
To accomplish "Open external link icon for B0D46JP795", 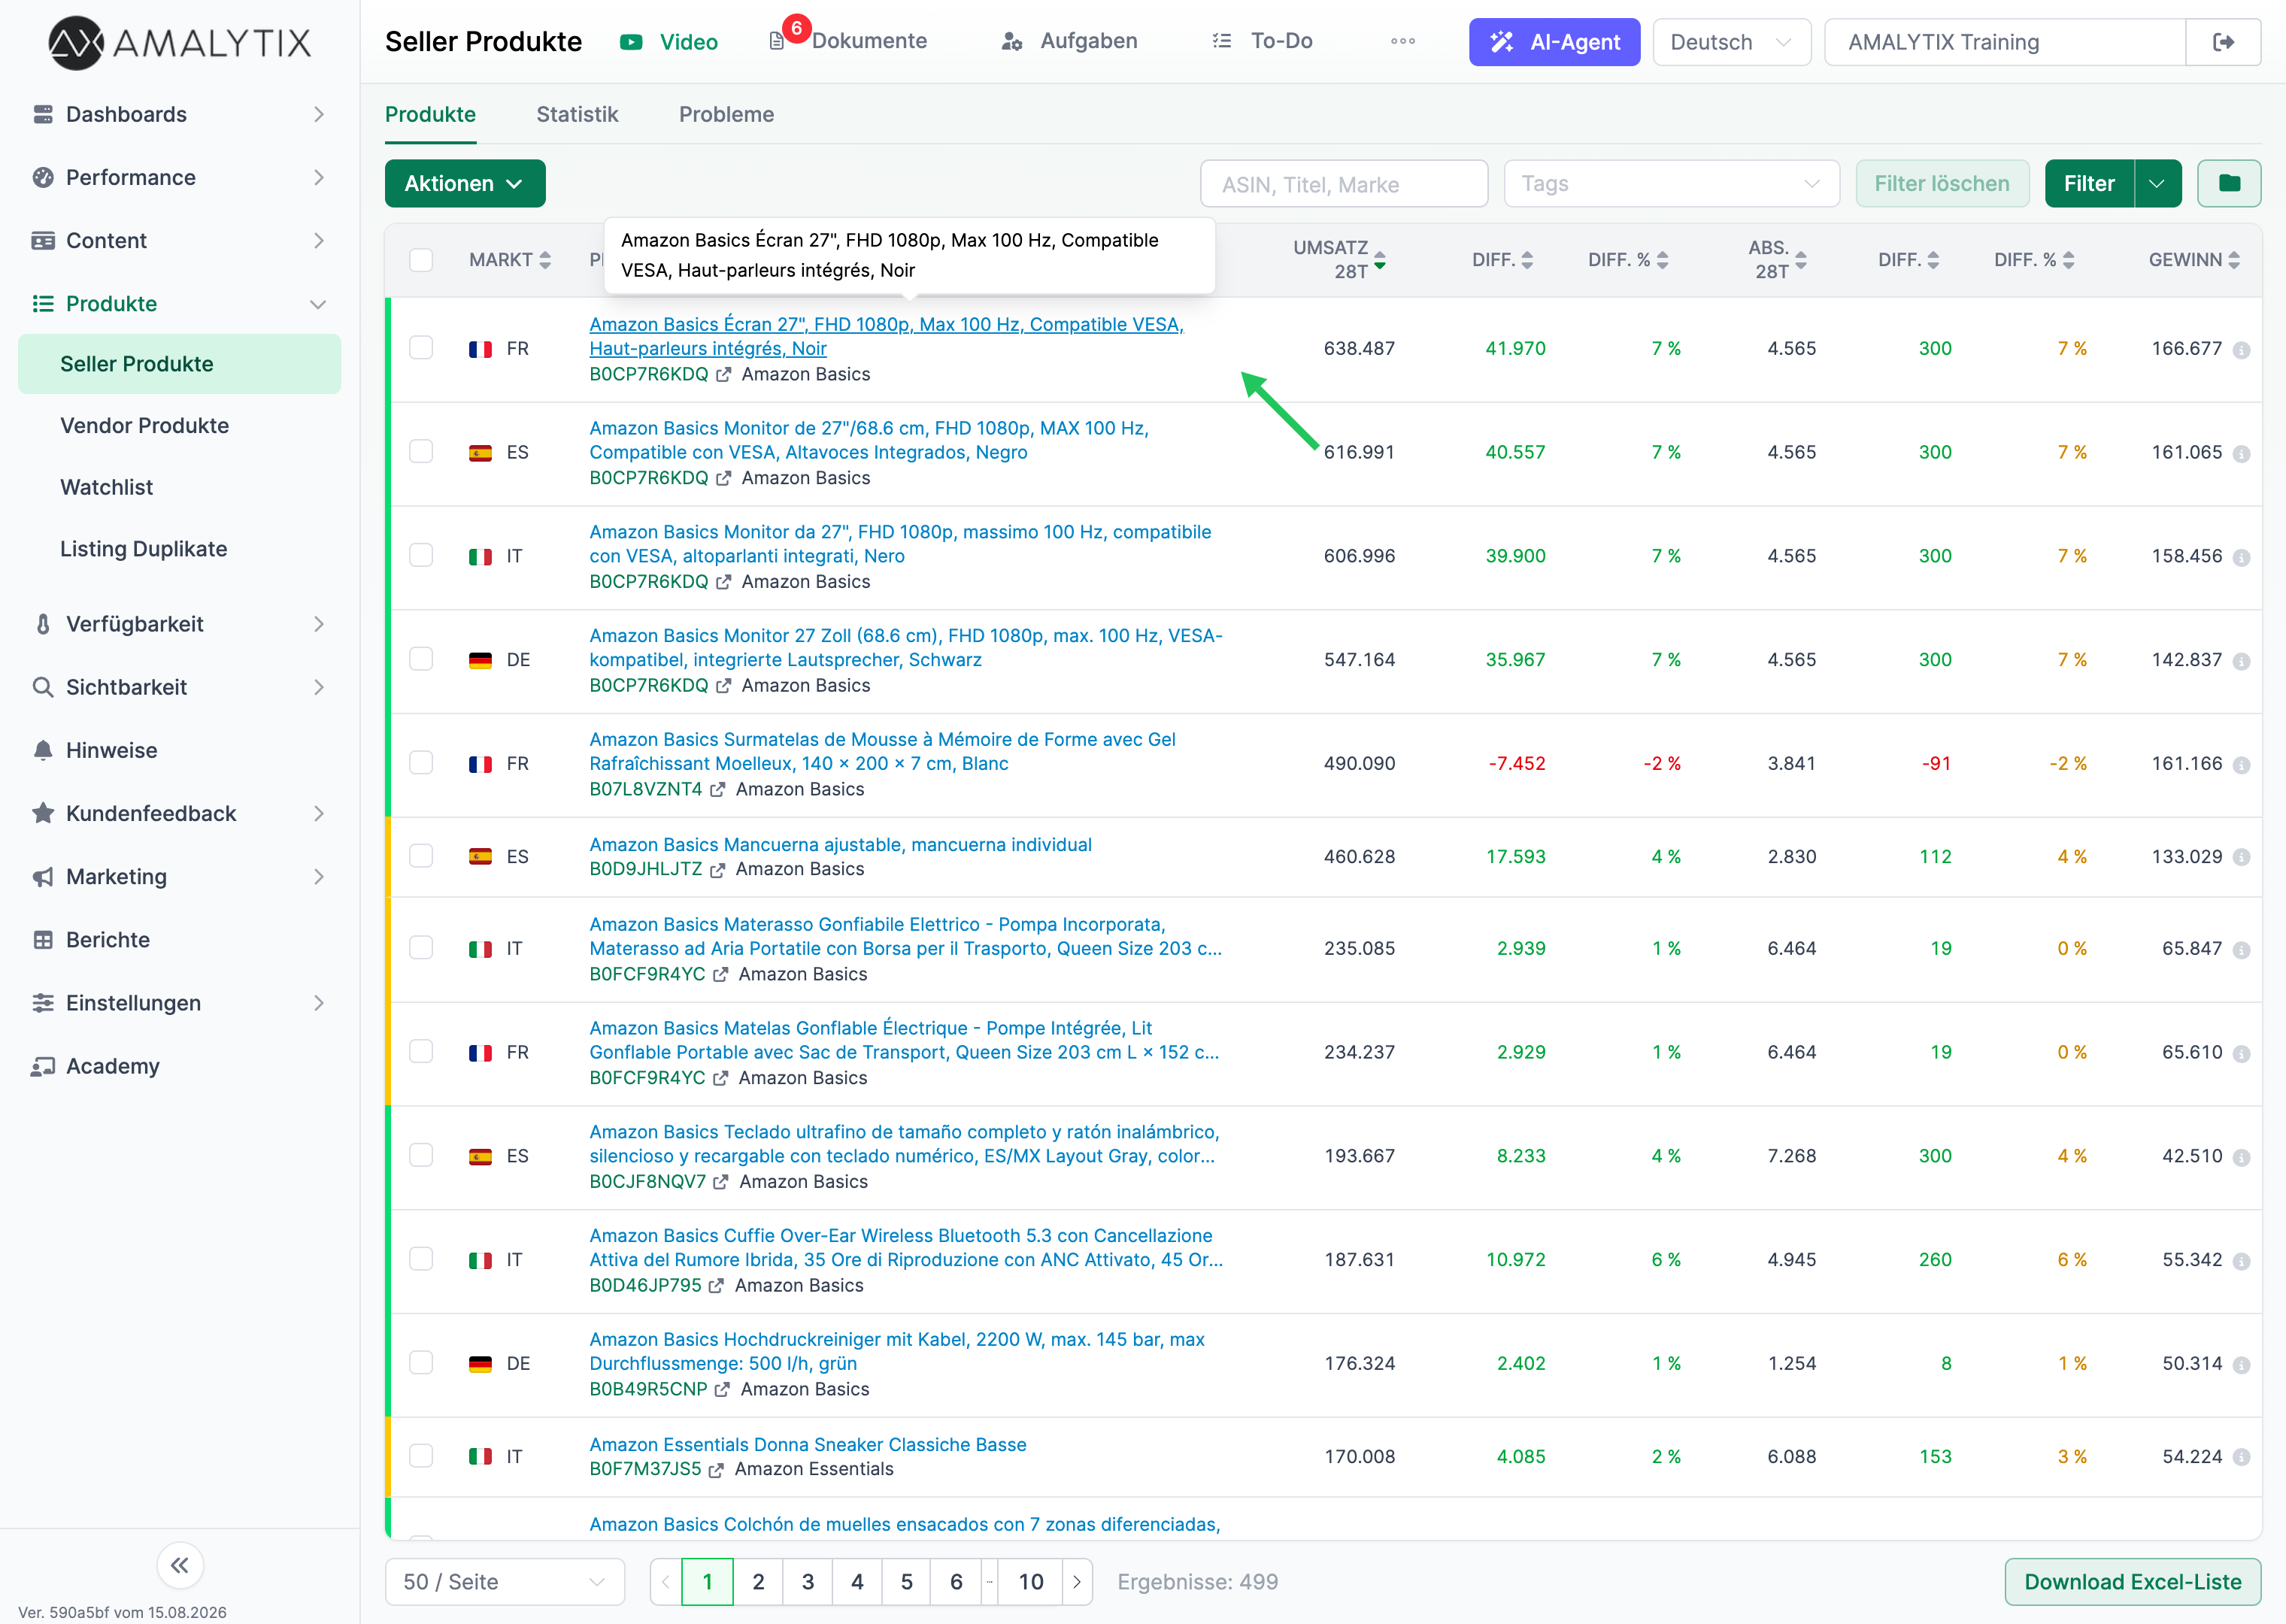I will (x=716, y=1286).
